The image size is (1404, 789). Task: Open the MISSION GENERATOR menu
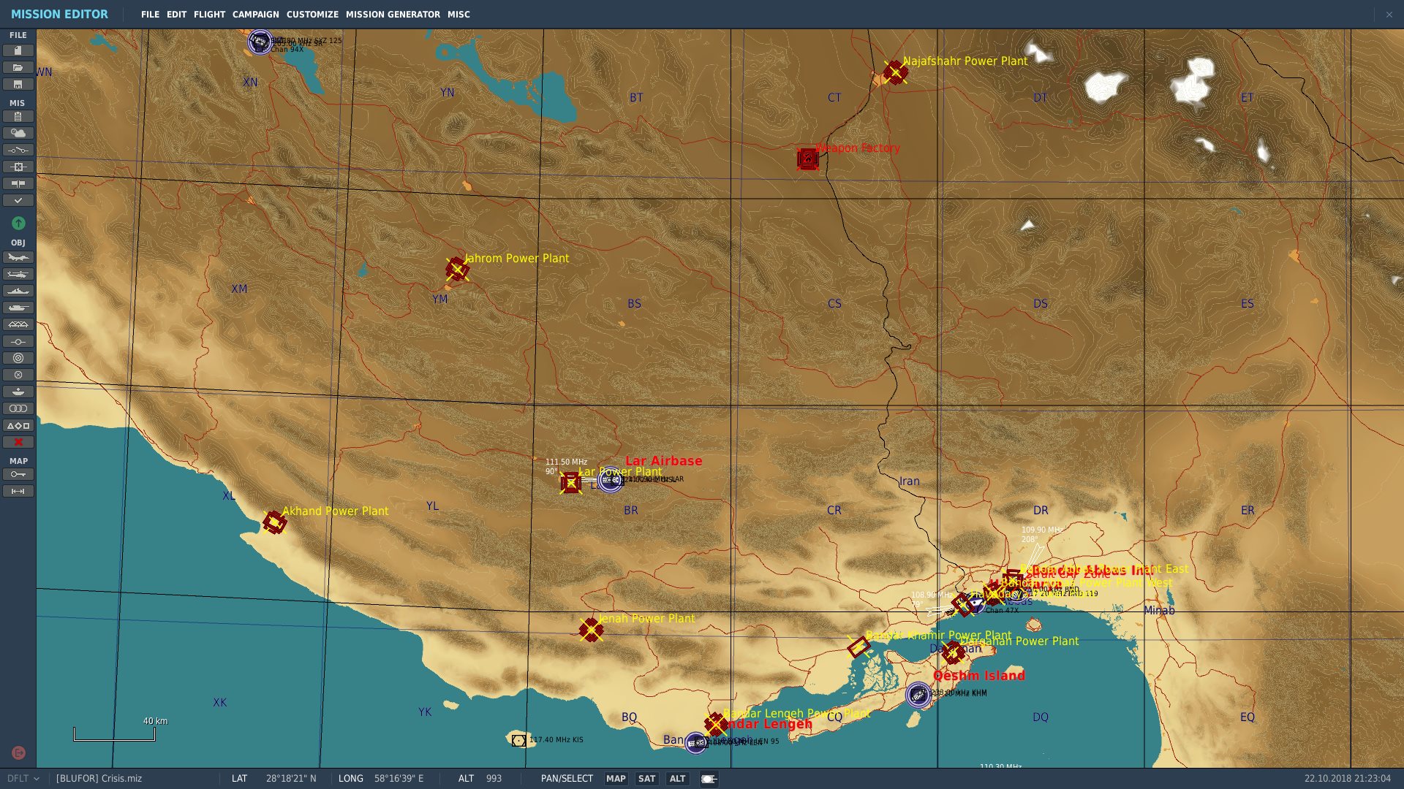[x=393, y=15]
